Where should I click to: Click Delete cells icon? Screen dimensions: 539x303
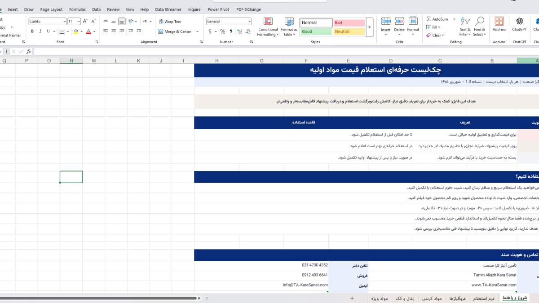[x=399, y=21]
